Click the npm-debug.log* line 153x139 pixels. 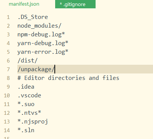(41, 34)
